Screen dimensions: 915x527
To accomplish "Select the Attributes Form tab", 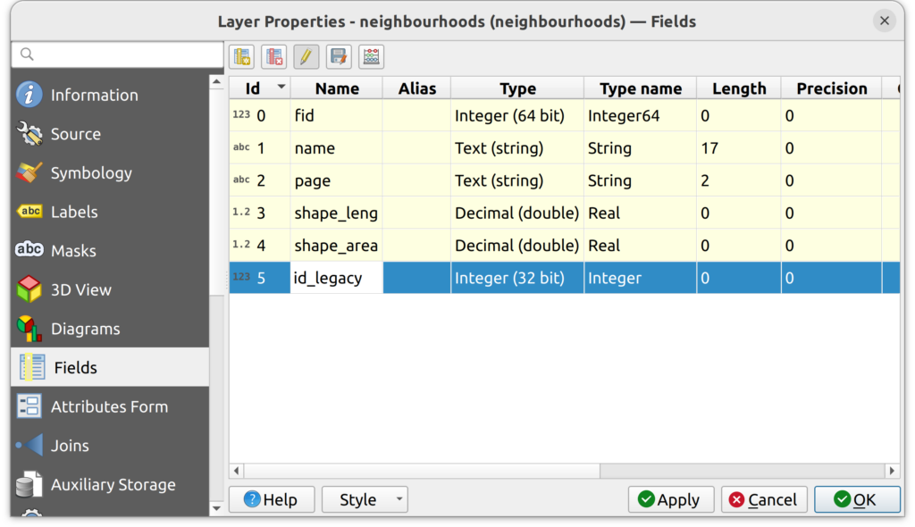I will click(x=109, y=406).
